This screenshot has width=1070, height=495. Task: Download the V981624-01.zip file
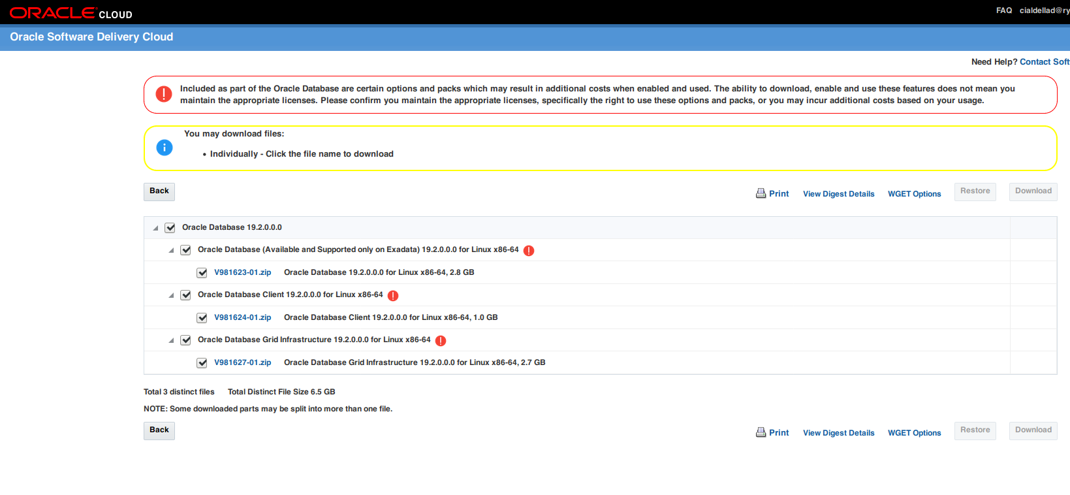[242, 317]
